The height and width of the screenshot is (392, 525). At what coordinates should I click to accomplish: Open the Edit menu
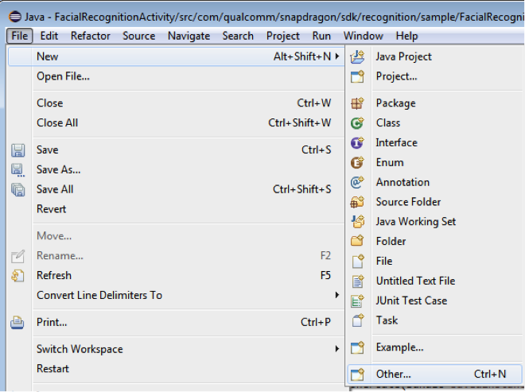[x=49, y=36]
